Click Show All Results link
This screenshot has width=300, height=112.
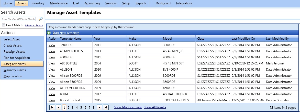[155, 107]
